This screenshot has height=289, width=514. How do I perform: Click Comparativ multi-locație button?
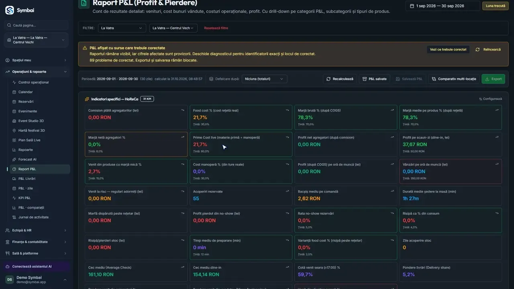point(454,79)
